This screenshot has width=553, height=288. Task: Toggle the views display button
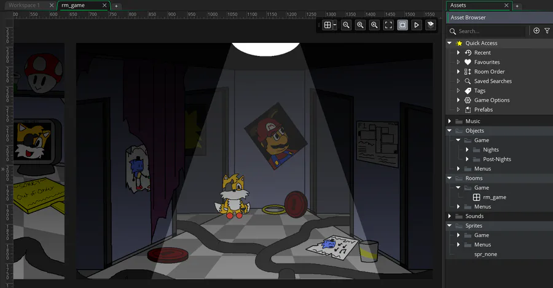[x=402, y=25]
